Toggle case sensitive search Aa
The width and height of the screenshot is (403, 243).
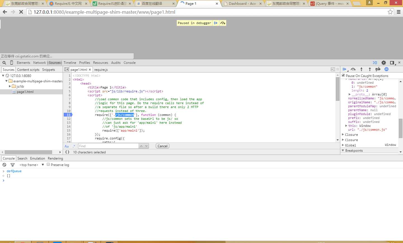tap(67, 146)
